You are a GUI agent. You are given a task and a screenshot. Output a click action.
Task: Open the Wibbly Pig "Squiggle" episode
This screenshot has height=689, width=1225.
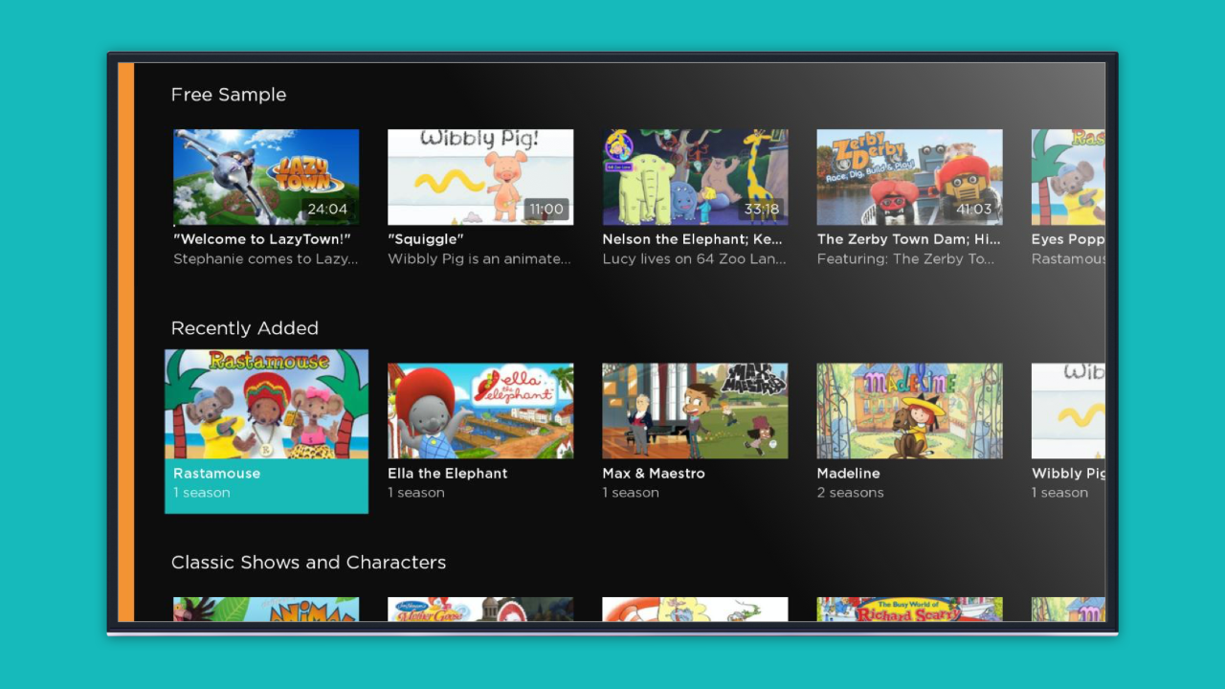point(479,176)
